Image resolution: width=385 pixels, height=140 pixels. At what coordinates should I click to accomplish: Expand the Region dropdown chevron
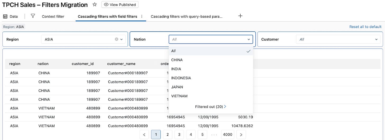point(122,39)
